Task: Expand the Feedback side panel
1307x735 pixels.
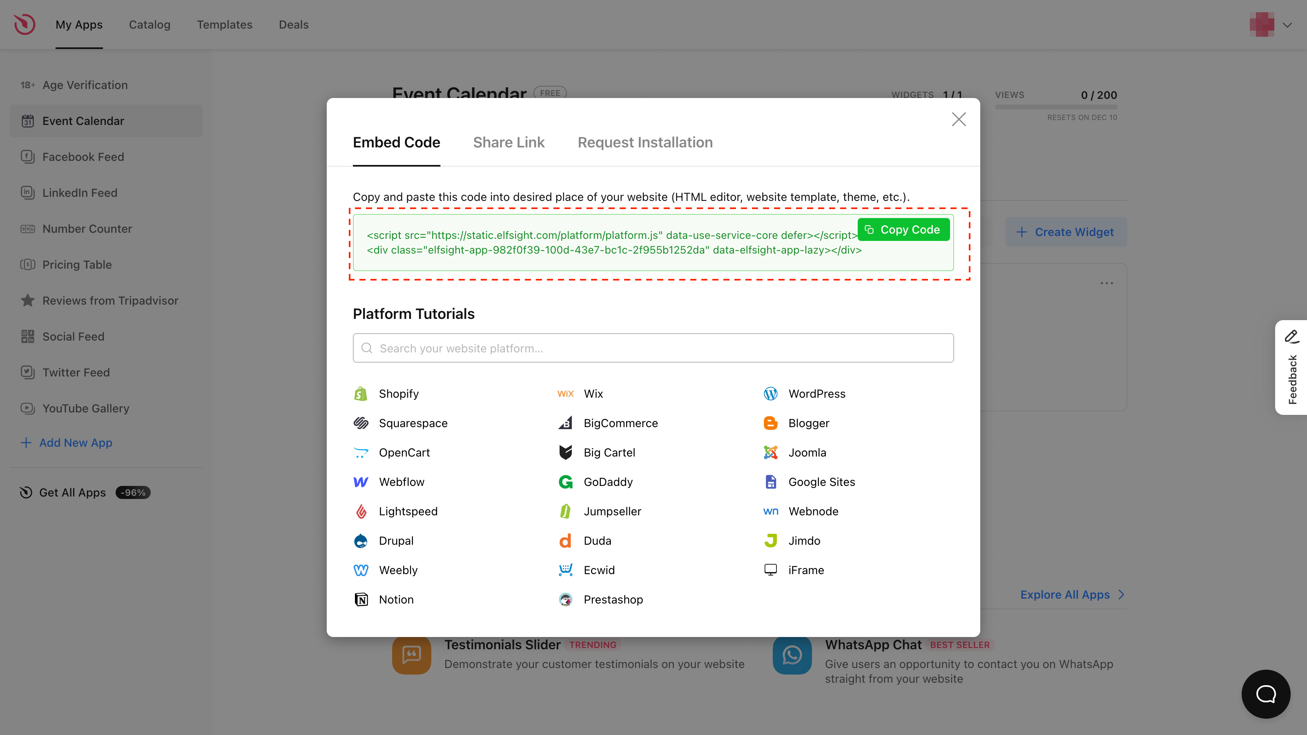Action: 1292,368
